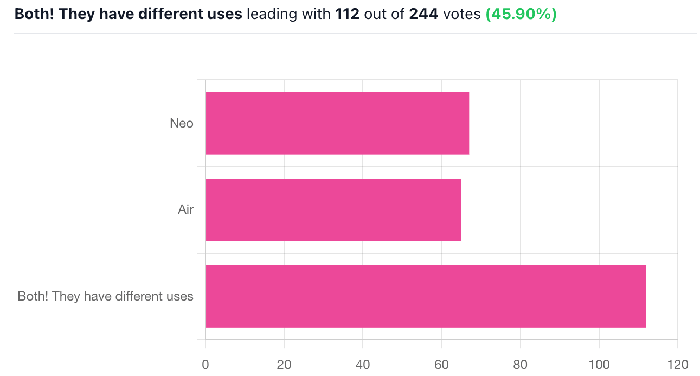Image resolution: width=700 pixels, height=376 pixels.
Task: Click the 120 tick label on x-axis
Action: (x=677, y=364)
